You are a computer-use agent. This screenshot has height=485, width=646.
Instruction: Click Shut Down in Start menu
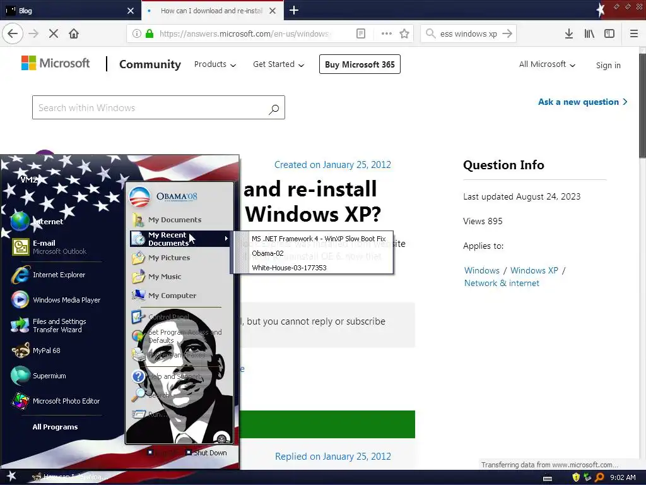tap(206, 452)
